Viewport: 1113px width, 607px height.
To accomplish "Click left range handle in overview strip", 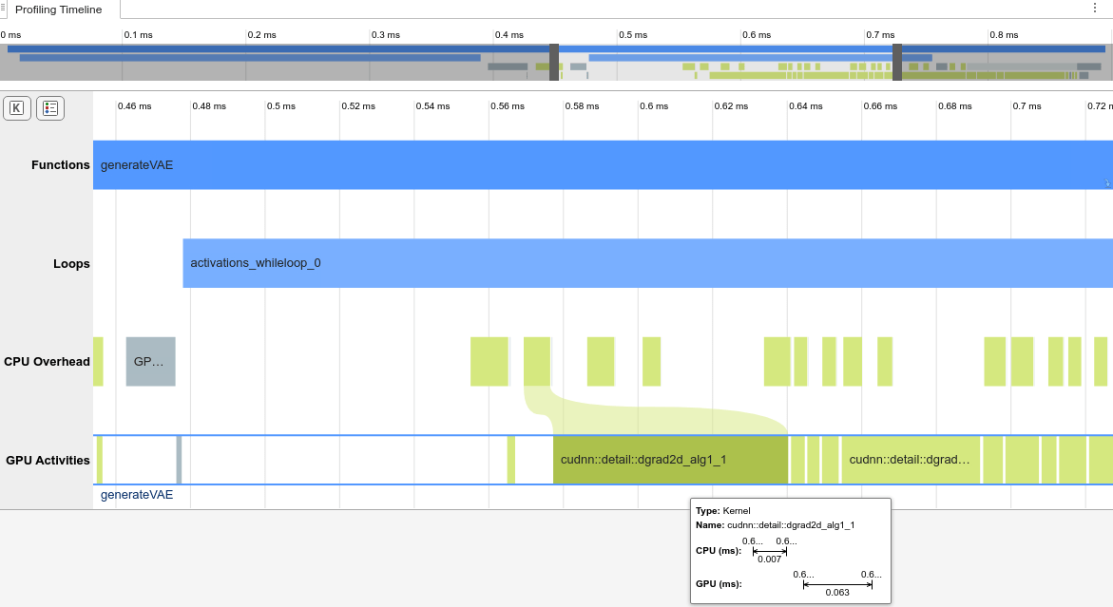I will (554, 62).
